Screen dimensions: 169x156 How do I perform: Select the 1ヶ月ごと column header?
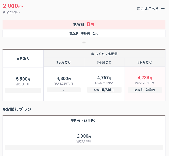(64, 62)
